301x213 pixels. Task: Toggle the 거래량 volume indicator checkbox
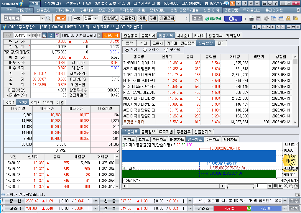click(x=124, y=168)
